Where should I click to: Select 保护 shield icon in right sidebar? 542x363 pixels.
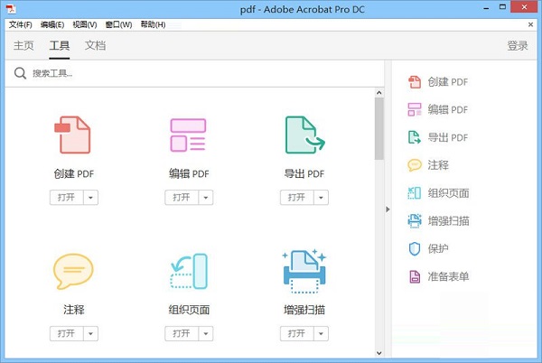click(x=415, y=248)
